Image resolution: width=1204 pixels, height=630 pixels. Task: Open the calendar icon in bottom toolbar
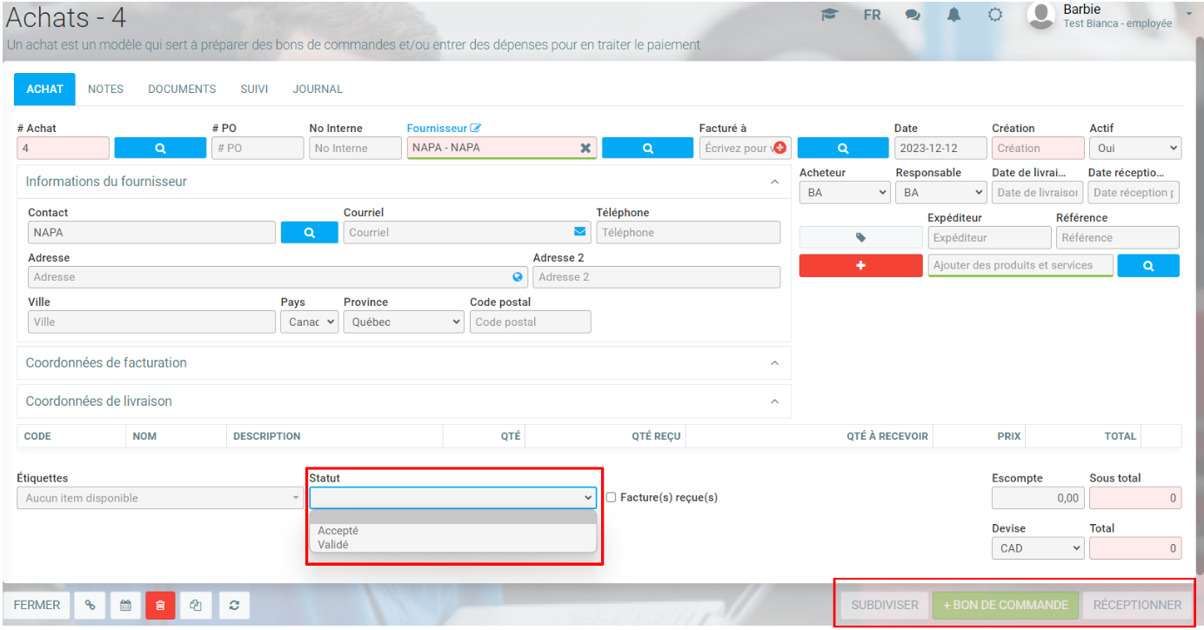tap(125, 606)
